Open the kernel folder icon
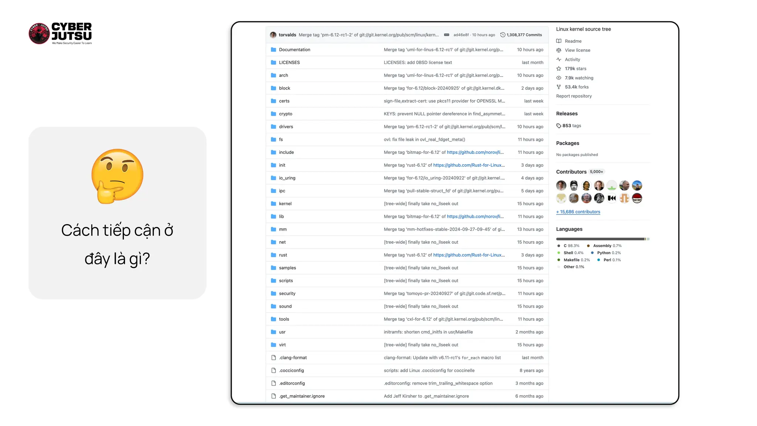The image size is (757, 426). pyautogui.click(x=274, y=204)
